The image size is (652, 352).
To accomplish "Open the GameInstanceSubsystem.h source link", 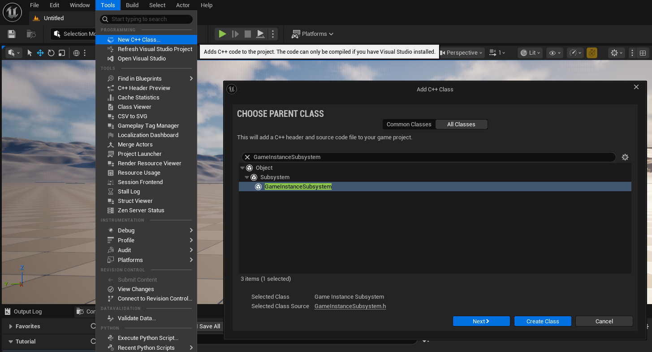I will [x=350, y=306].
